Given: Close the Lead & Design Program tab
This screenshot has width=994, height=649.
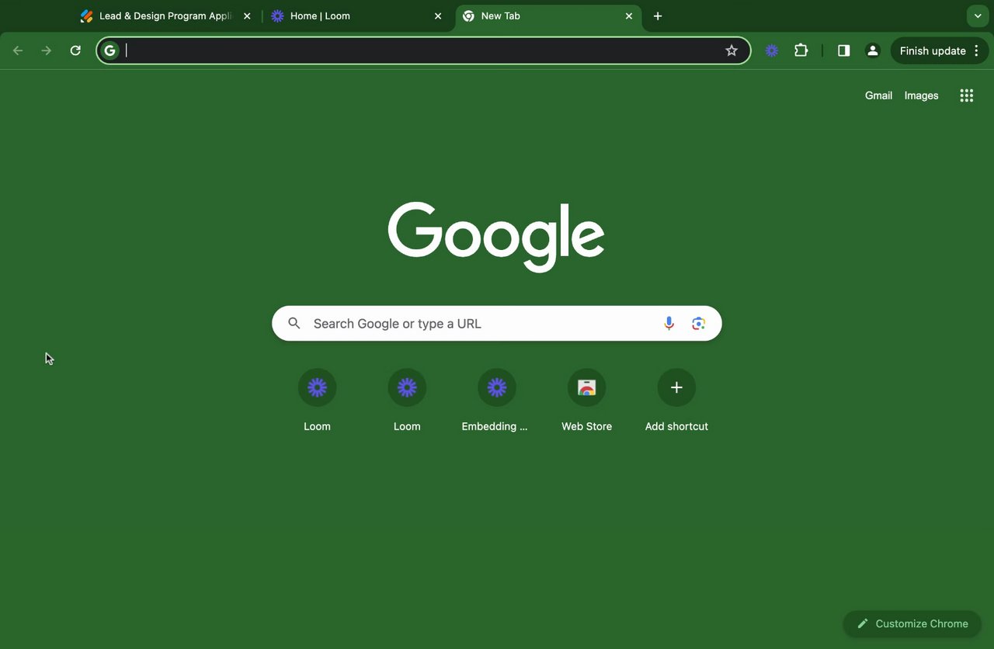Looking at the screenshot, I should [247, 16].
